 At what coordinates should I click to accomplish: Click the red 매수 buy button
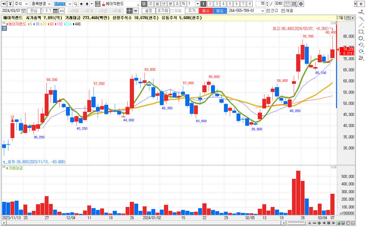click(x=206, y=11)
